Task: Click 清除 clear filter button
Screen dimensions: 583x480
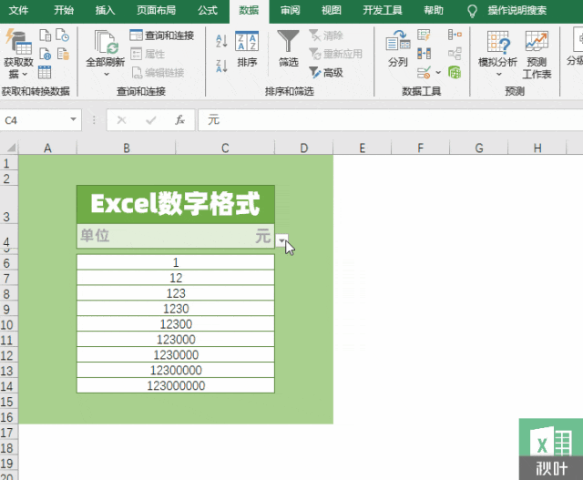Action: coord(326,36)
